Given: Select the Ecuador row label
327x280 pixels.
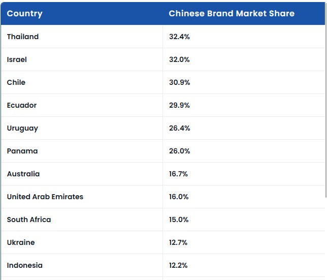Looking at the screenshot, I should tap(22, 105).
